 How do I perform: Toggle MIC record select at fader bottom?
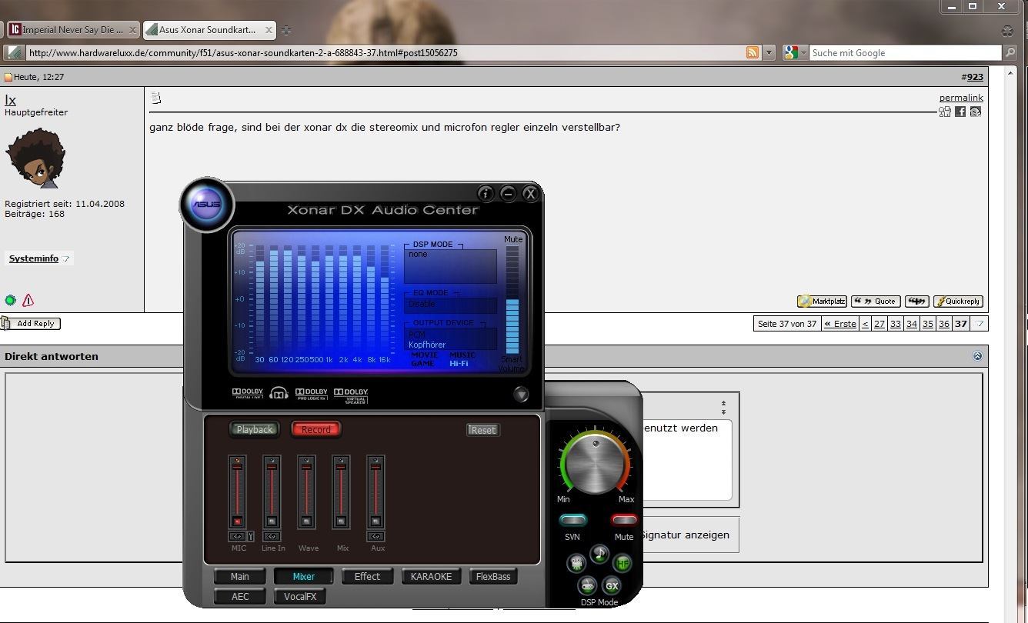click(x=237, y=521)
